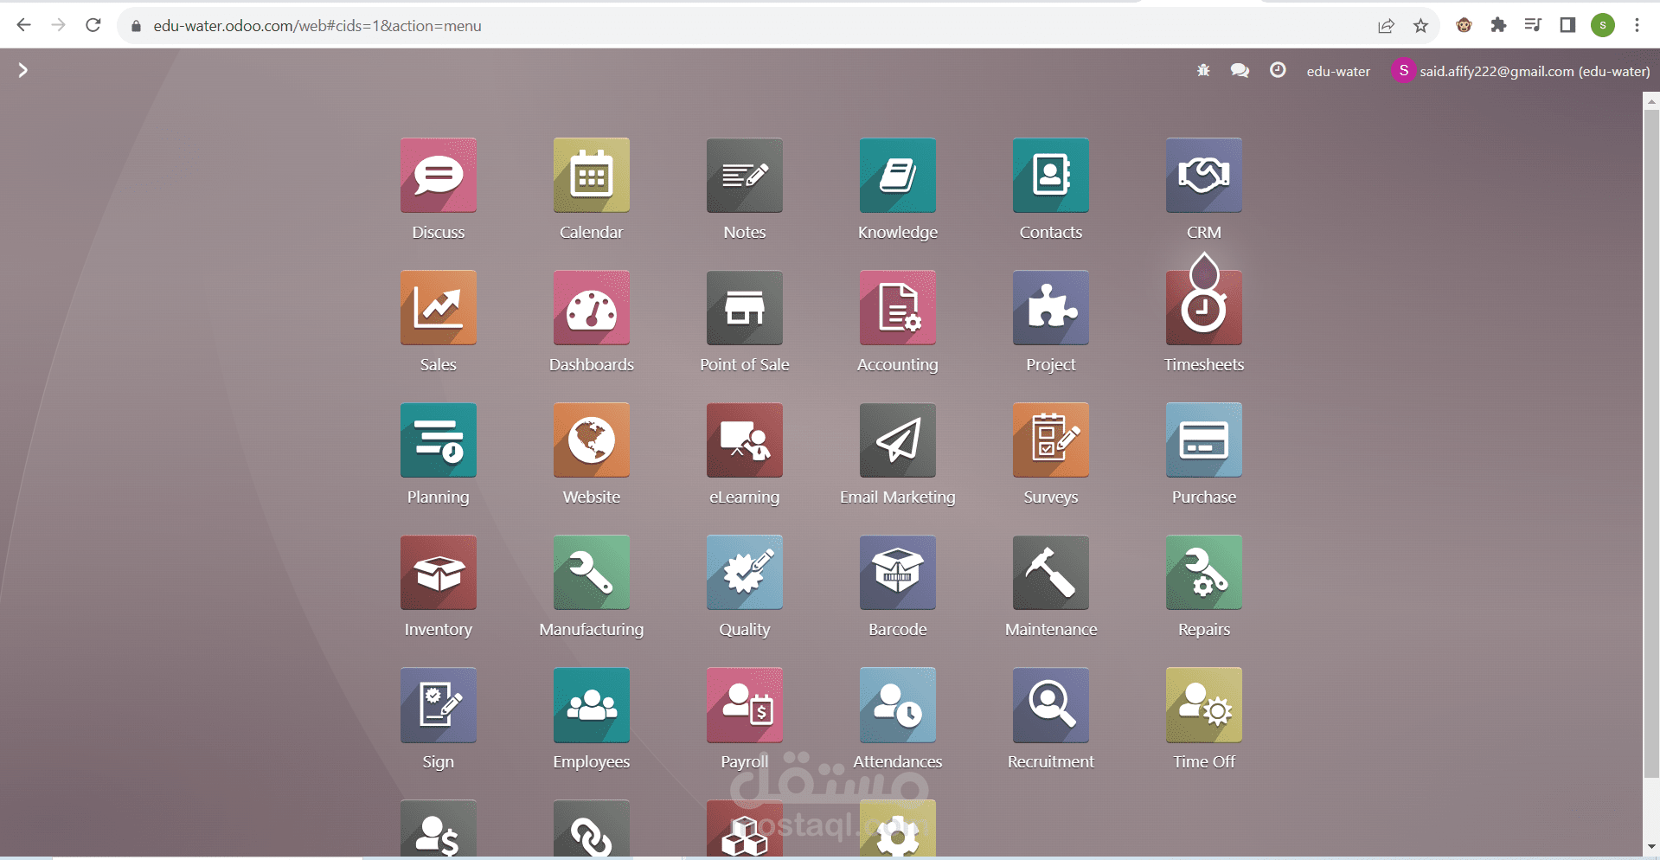Open the debug bug icon in Odoo navbar
This screenshot has width=1660, height=860.
[x=1203, y=71]
